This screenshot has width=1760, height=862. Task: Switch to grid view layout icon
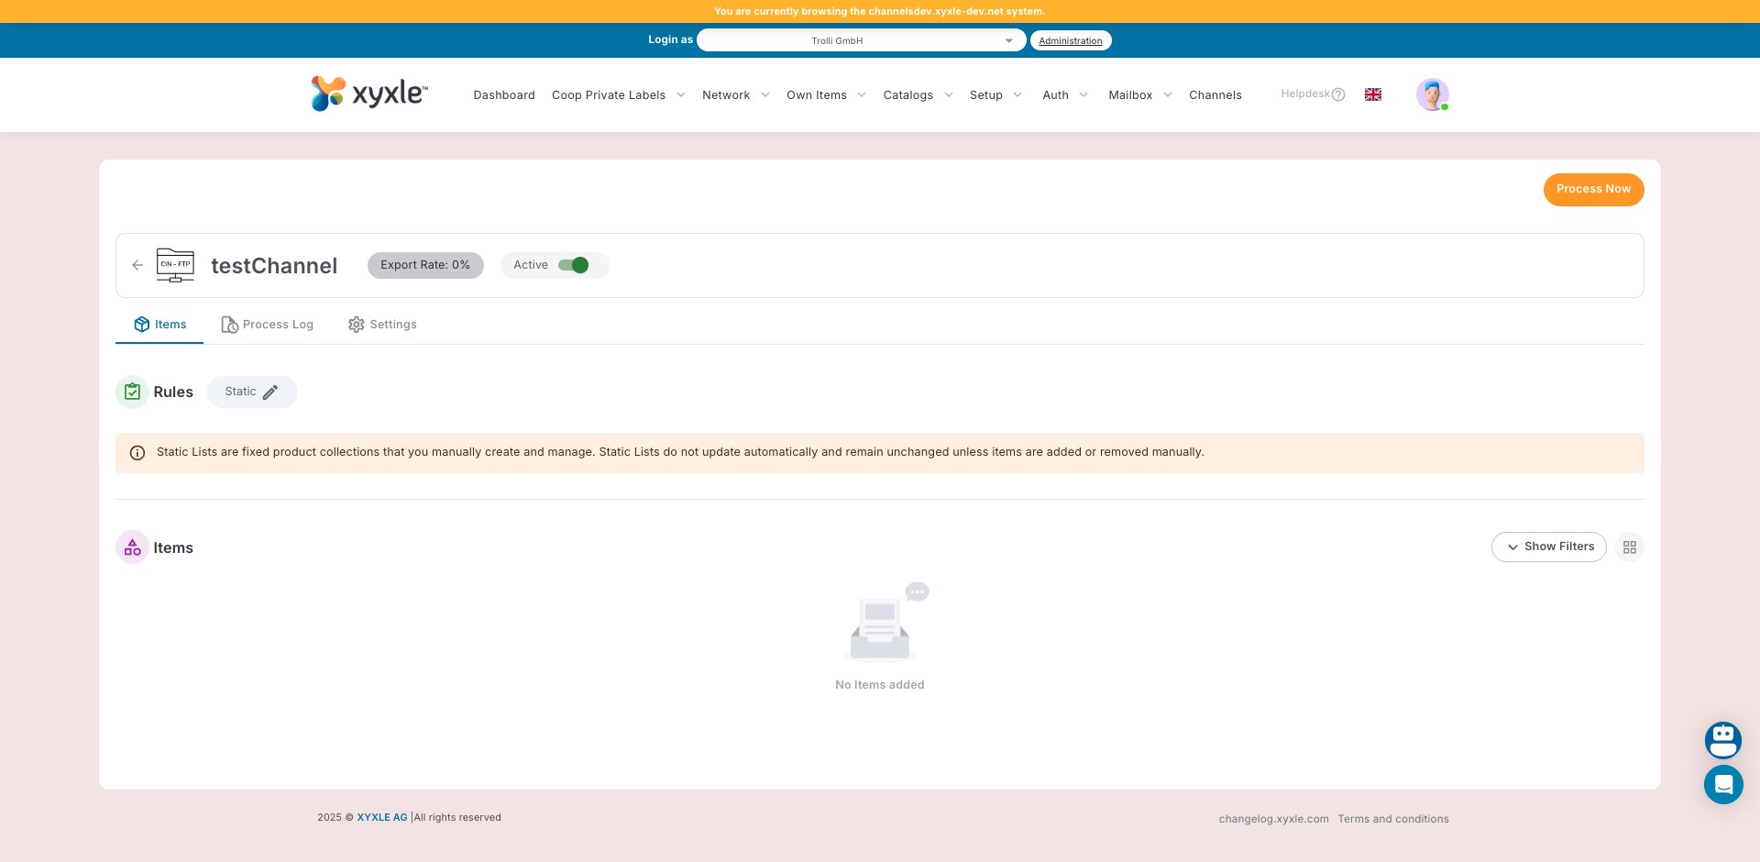point(1629,547)
